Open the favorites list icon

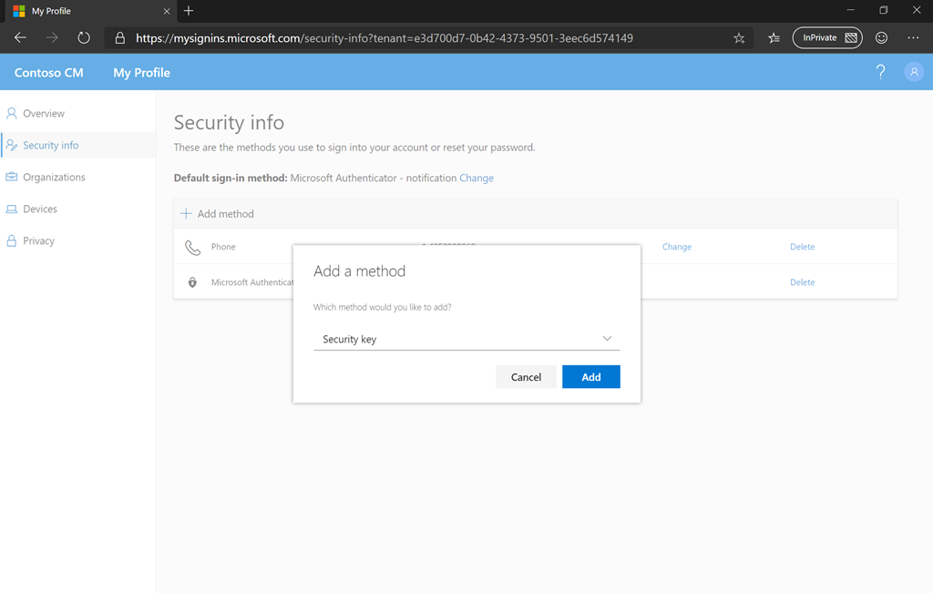pyautogui.click(x=774, y=38)
